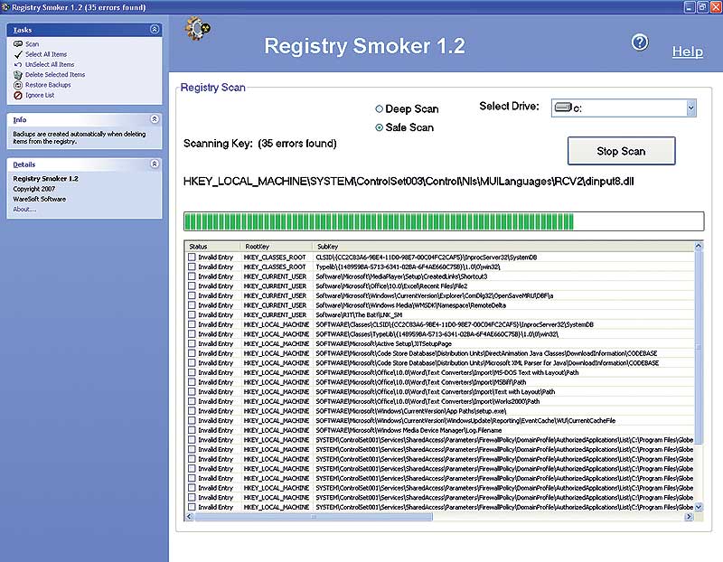Click the Text Converters MSBiff Path row
This screenshot has width=723, height=562.
439,383
